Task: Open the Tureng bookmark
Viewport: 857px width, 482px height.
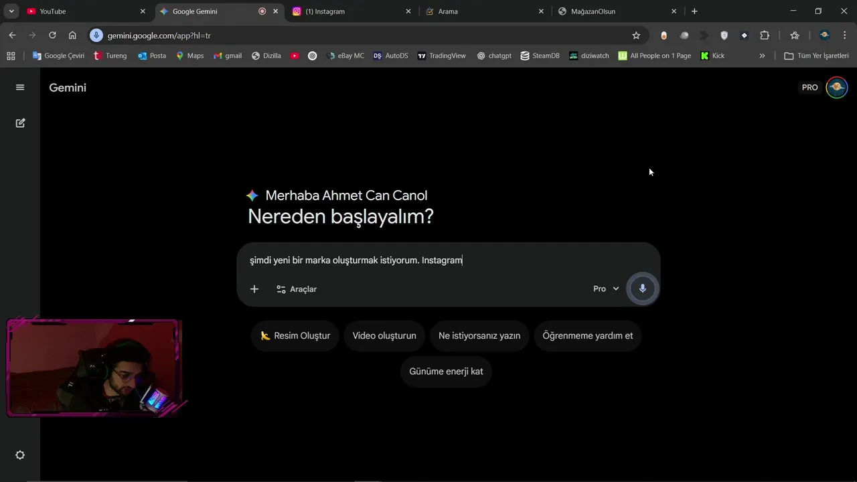Action: pyautogui.click(x=110, y=56)
